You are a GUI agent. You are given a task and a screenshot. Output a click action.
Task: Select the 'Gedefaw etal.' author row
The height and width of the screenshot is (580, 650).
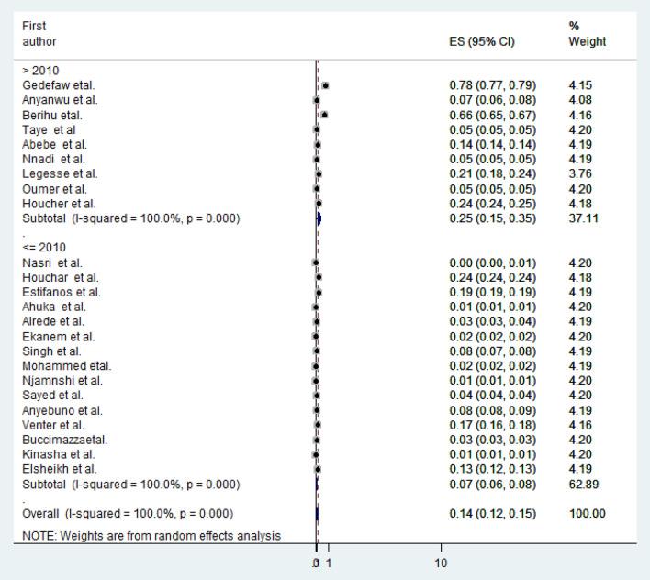(59, 85)
